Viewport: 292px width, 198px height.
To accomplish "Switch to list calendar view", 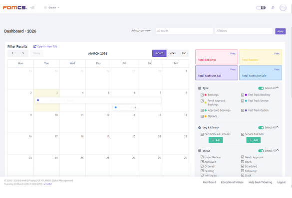I will coord(184,53).
